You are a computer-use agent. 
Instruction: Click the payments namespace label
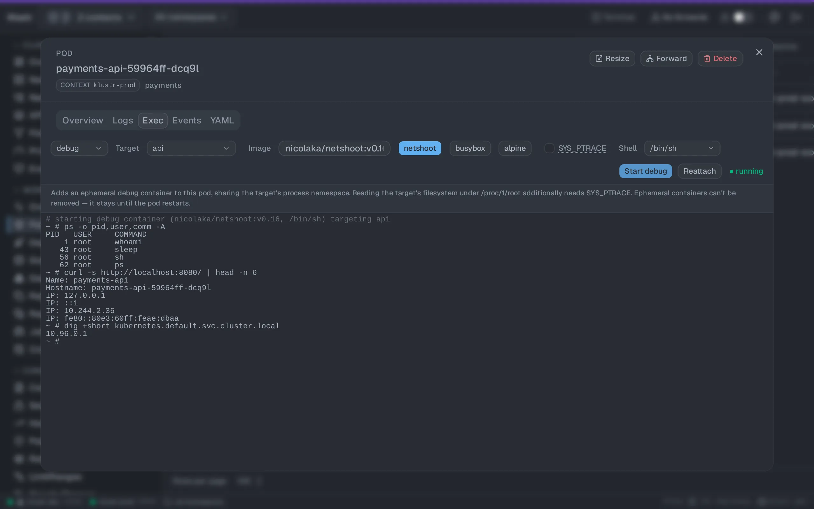(x=163, y=85)
